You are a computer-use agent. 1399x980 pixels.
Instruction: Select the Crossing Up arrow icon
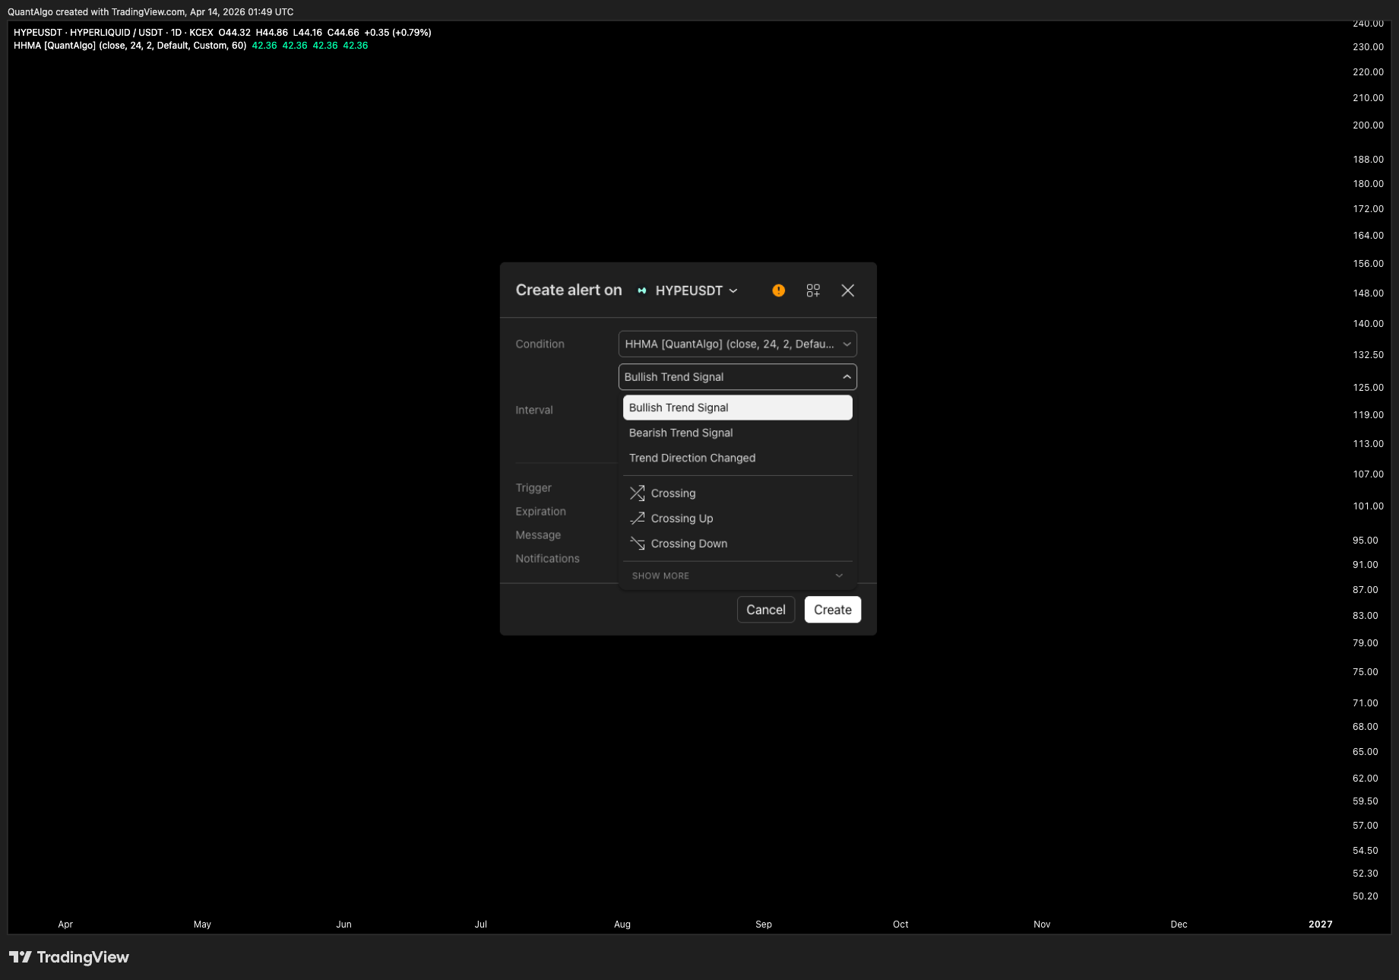click(638, 519)
